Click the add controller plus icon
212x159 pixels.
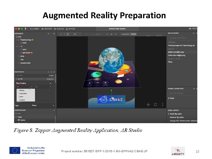54,110
